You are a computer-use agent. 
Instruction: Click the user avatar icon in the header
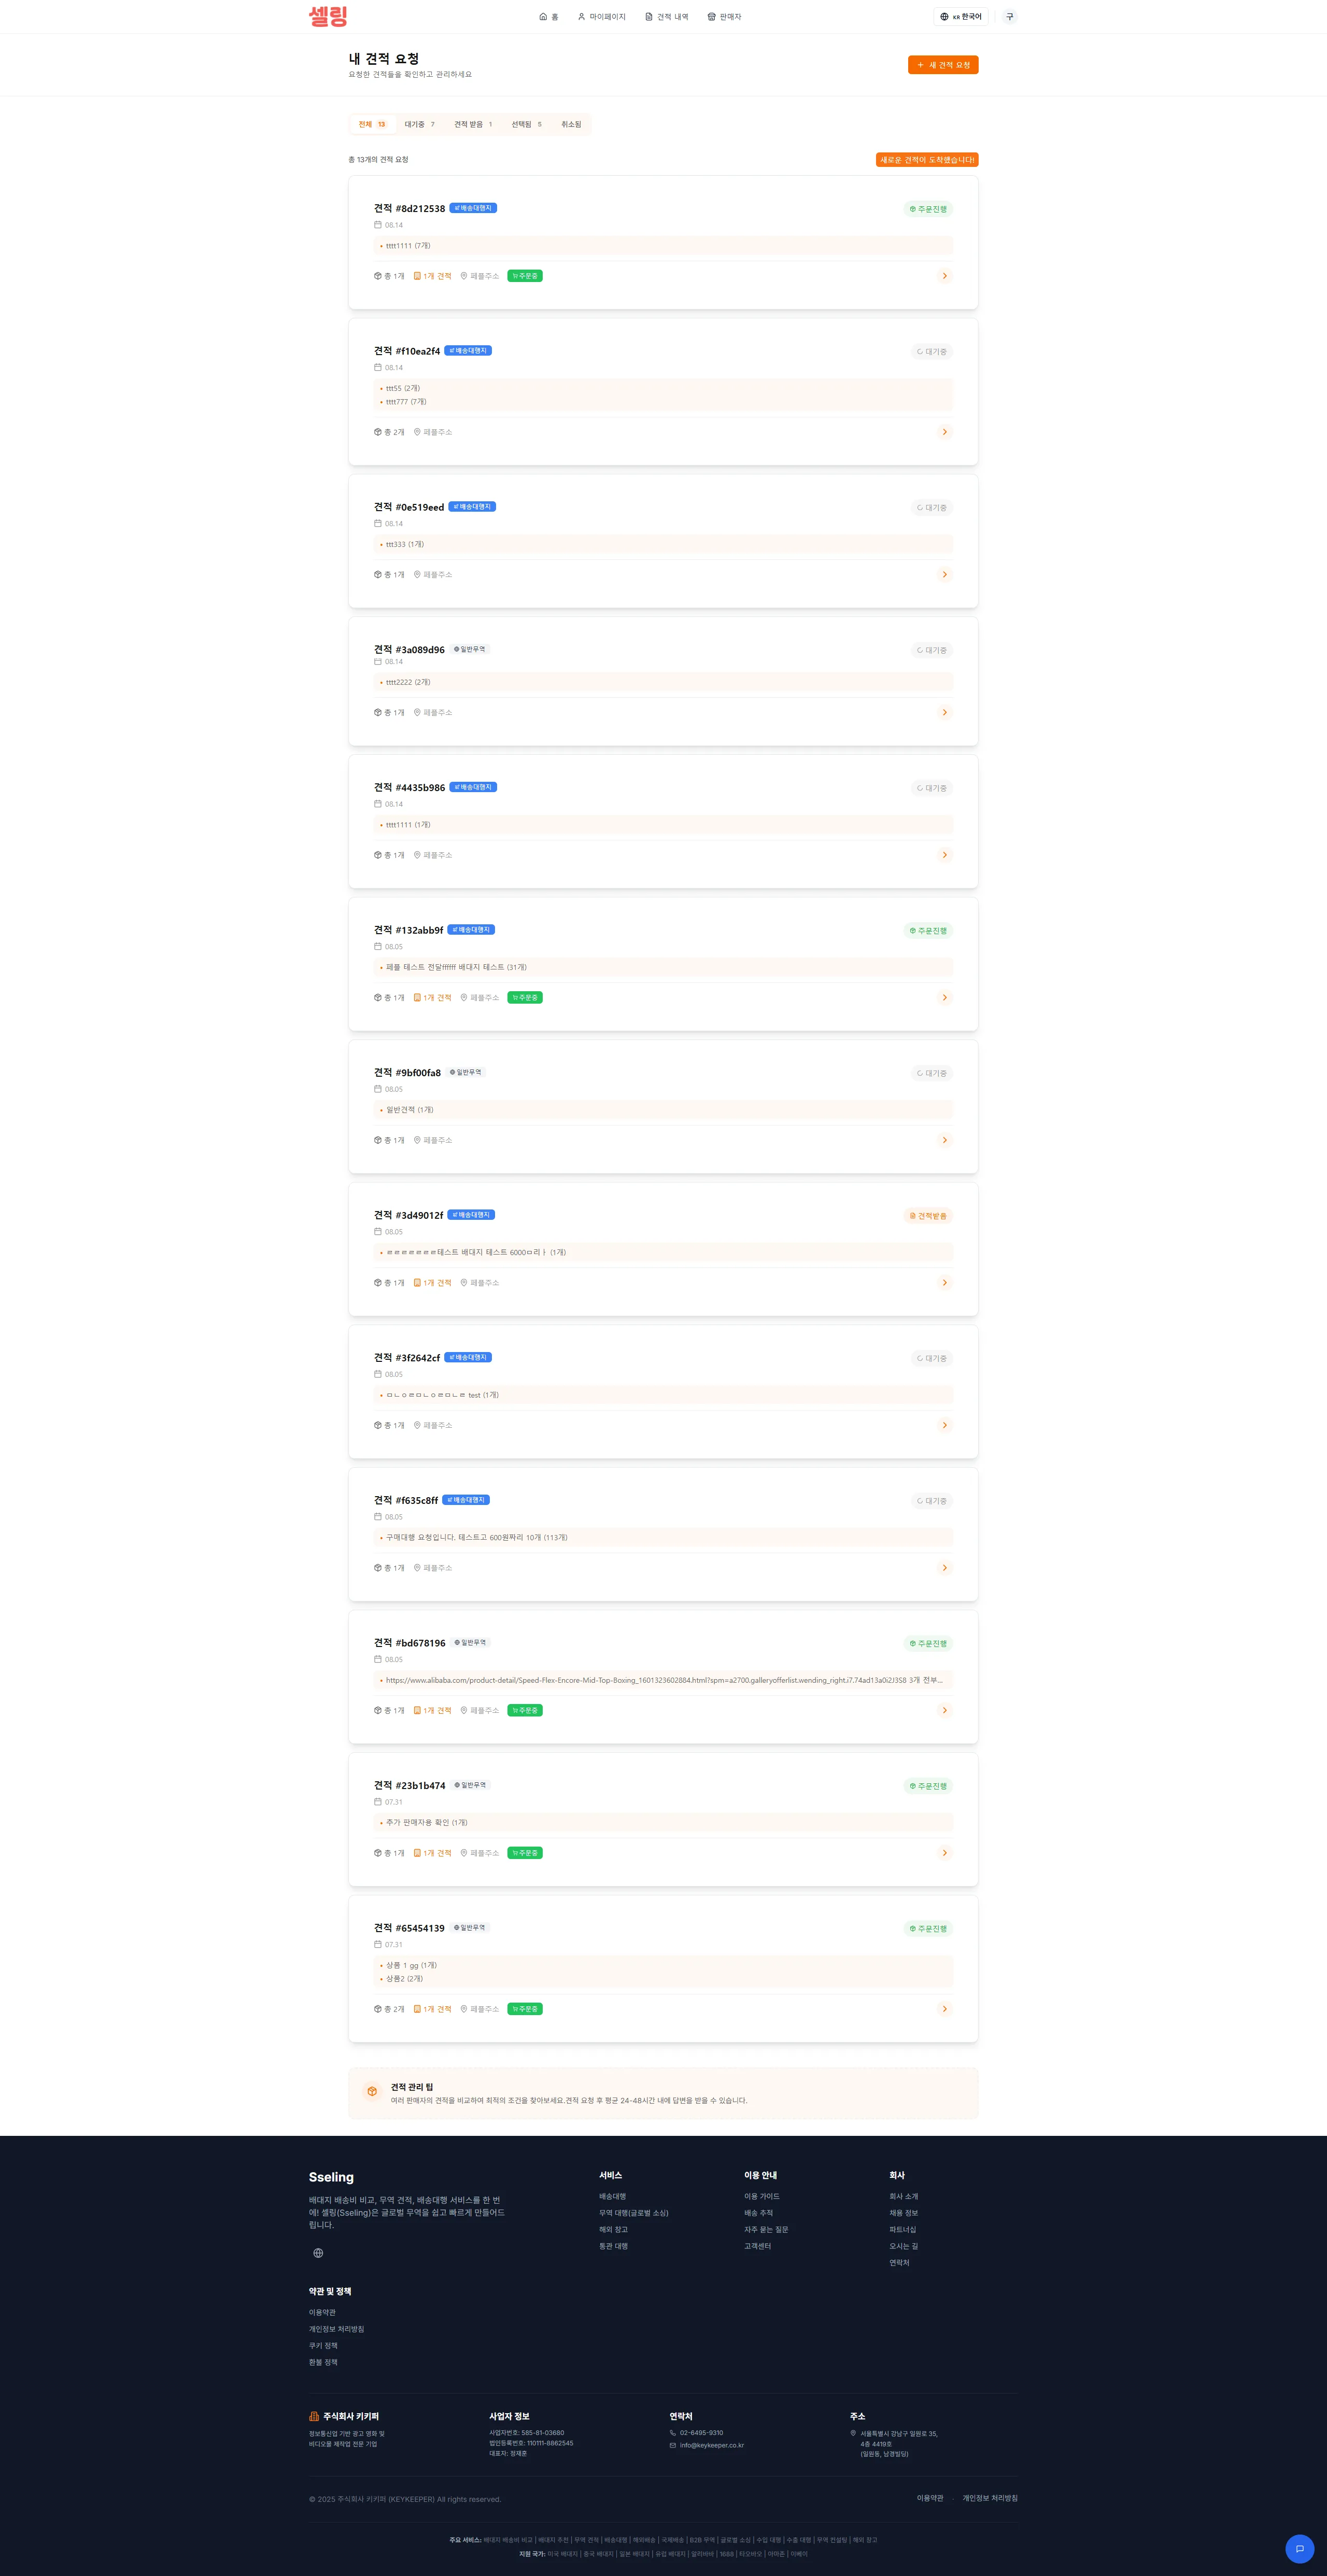pyautogui.click(x=1009, y=16)
